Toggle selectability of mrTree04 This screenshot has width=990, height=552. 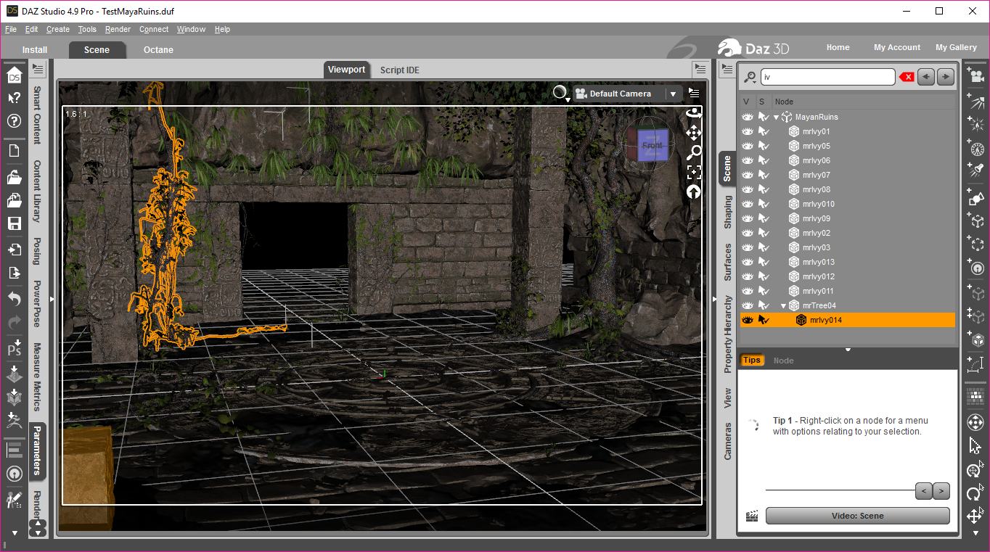pyautogui.click(x=764, y=305)
